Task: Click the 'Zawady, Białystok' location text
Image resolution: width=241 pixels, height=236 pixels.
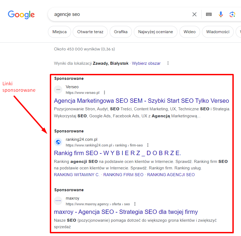Action: (110, 63)
